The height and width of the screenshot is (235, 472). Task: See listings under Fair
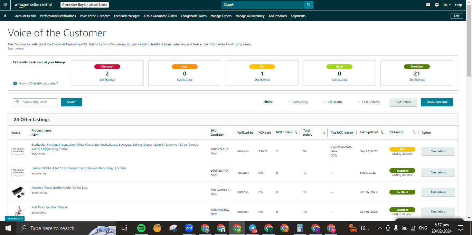pyautogui.click(x=262, y=80)
